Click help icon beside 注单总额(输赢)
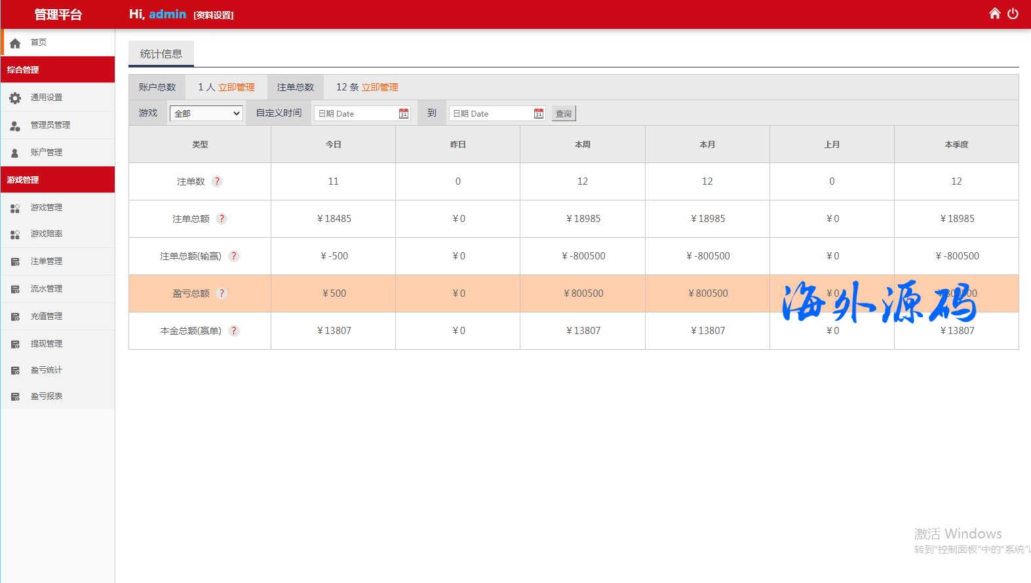This screenshot has height=583, width=1031. coord(234,256)
